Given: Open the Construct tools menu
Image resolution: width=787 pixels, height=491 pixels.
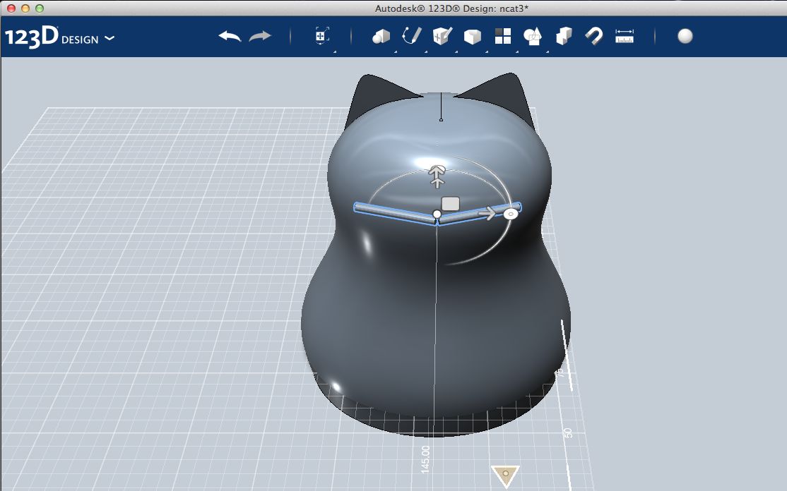Looking at the screenshot, I should (442, 36).
